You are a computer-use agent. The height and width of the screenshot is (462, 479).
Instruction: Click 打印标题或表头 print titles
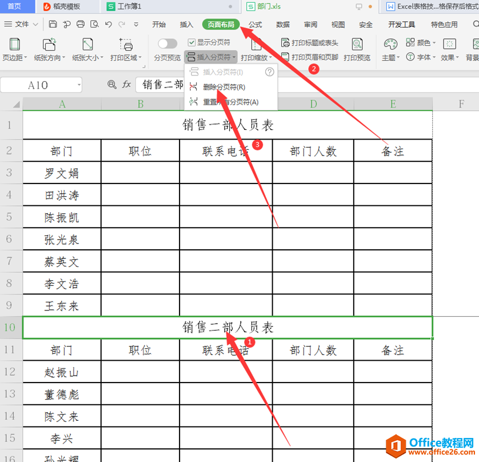309,43
